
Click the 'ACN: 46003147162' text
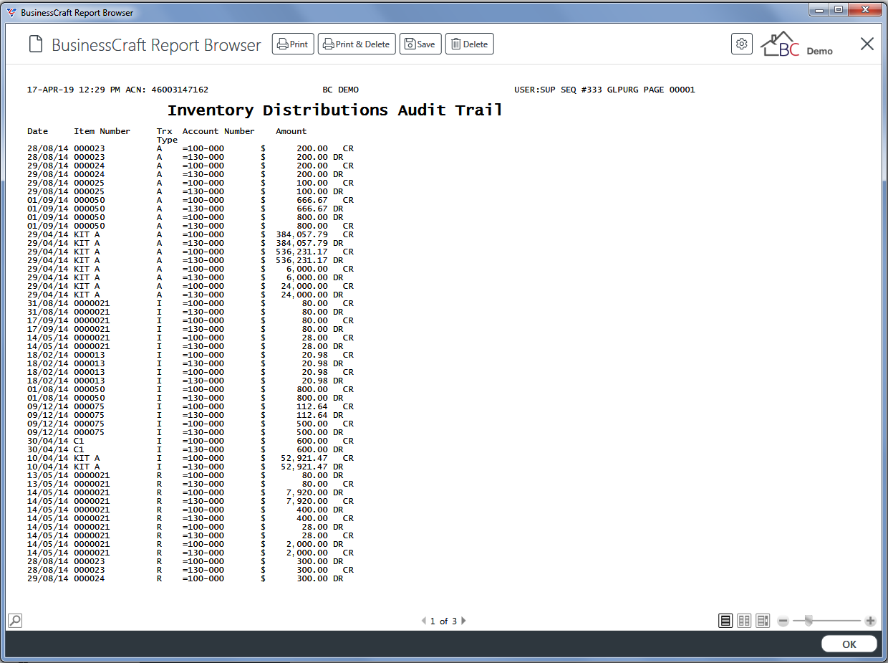[x=167, y=90]
